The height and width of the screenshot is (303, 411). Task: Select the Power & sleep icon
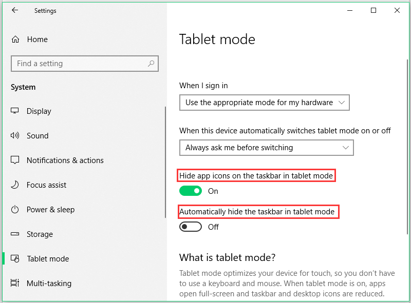click(x=15, y=209)
